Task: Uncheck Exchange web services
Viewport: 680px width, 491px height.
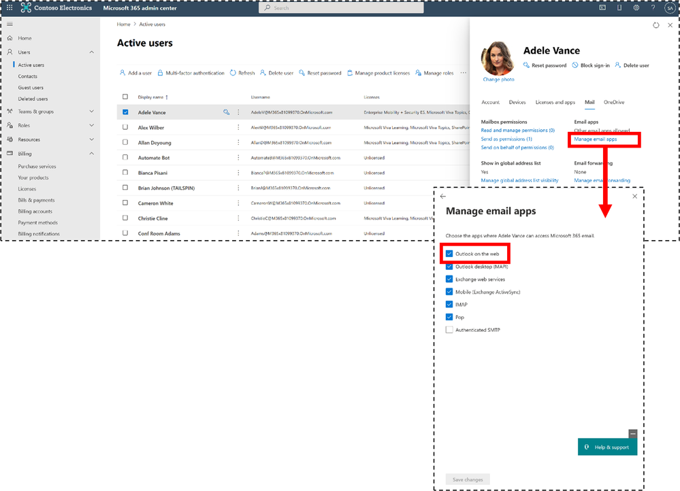Action: tap(449, 279)
